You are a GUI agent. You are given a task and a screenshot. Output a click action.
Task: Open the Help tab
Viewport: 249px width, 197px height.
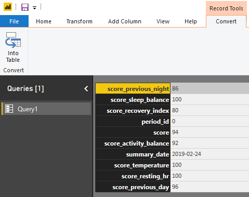191,21
